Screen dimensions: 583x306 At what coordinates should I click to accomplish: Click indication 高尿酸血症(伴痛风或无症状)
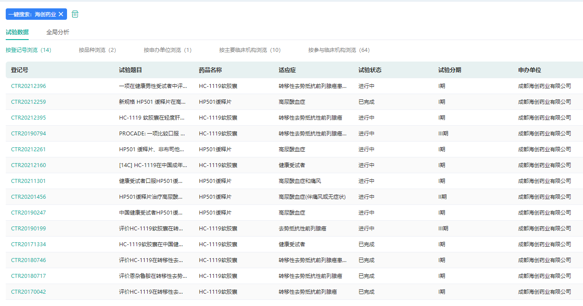pyautogui.click(x=312, y=197)
